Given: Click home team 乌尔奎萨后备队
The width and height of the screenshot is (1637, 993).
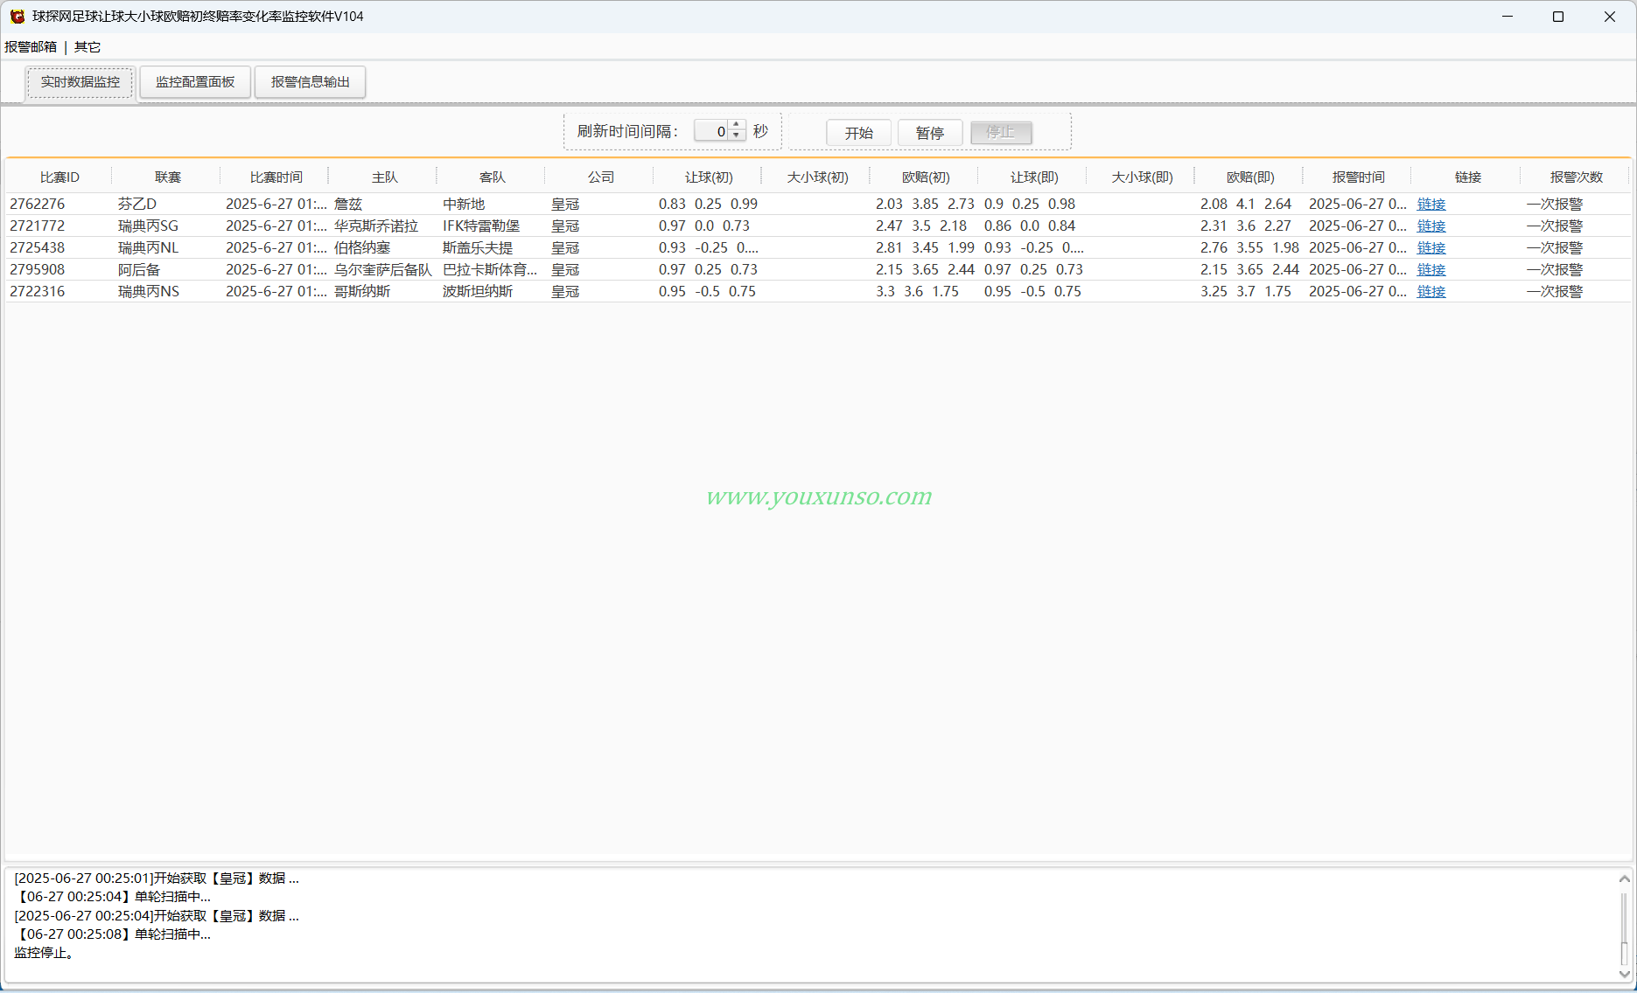Looking at the screenshot, I should click(383, 270).
